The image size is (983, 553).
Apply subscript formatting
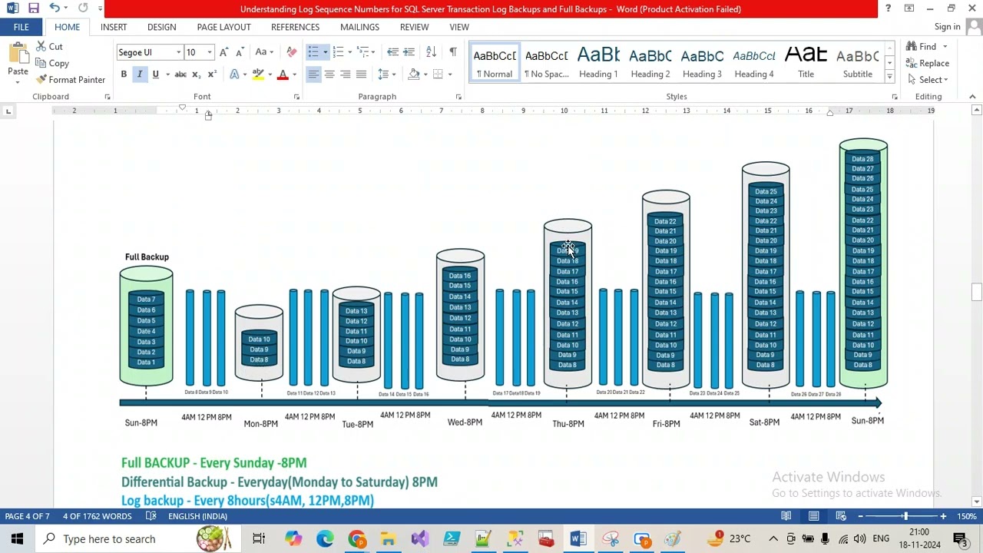[x=196, y=75]
